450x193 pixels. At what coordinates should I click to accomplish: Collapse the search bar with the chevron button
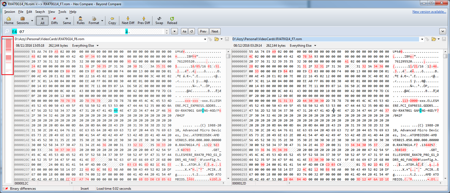(x=443, y=31)
